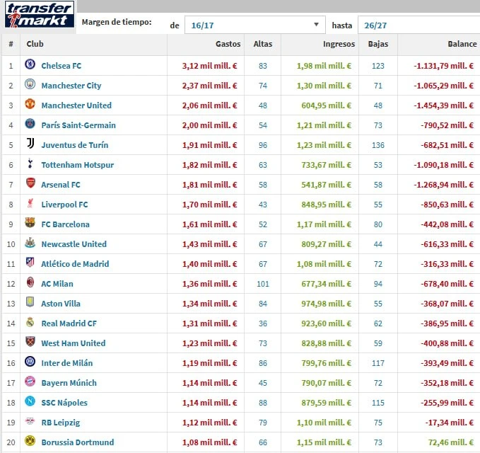Image resolution: width=480 pixels, height=453 pixels.
Task: Click the dropdown arrow next to 16/17
Action: [316, 25]
